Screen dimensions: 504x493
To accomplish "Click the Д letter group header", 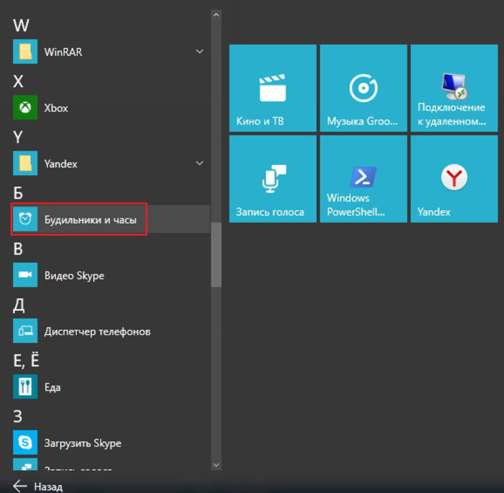I will coord(19,305).
